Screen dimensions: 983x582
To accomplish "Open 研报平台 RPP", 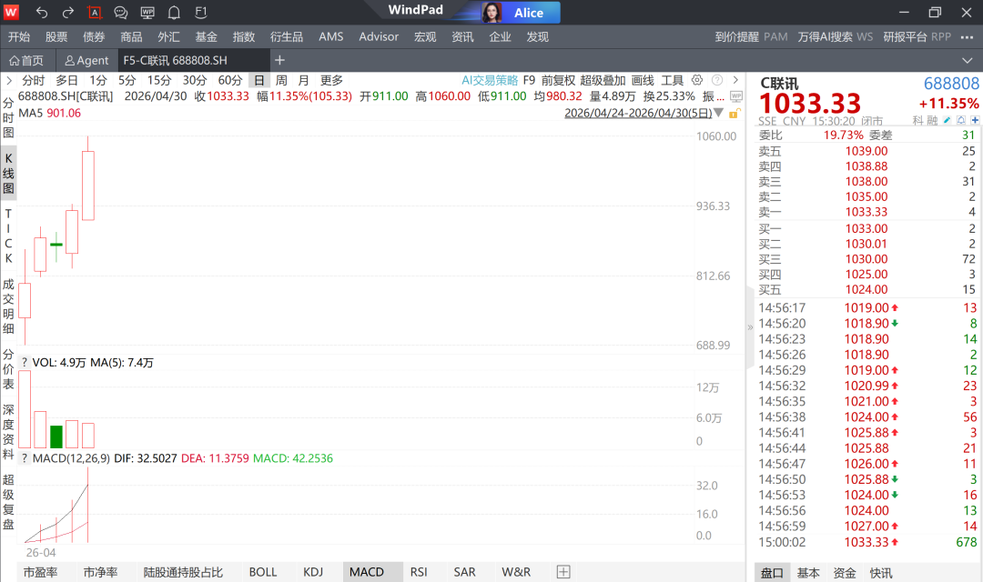I will point(917,37).
